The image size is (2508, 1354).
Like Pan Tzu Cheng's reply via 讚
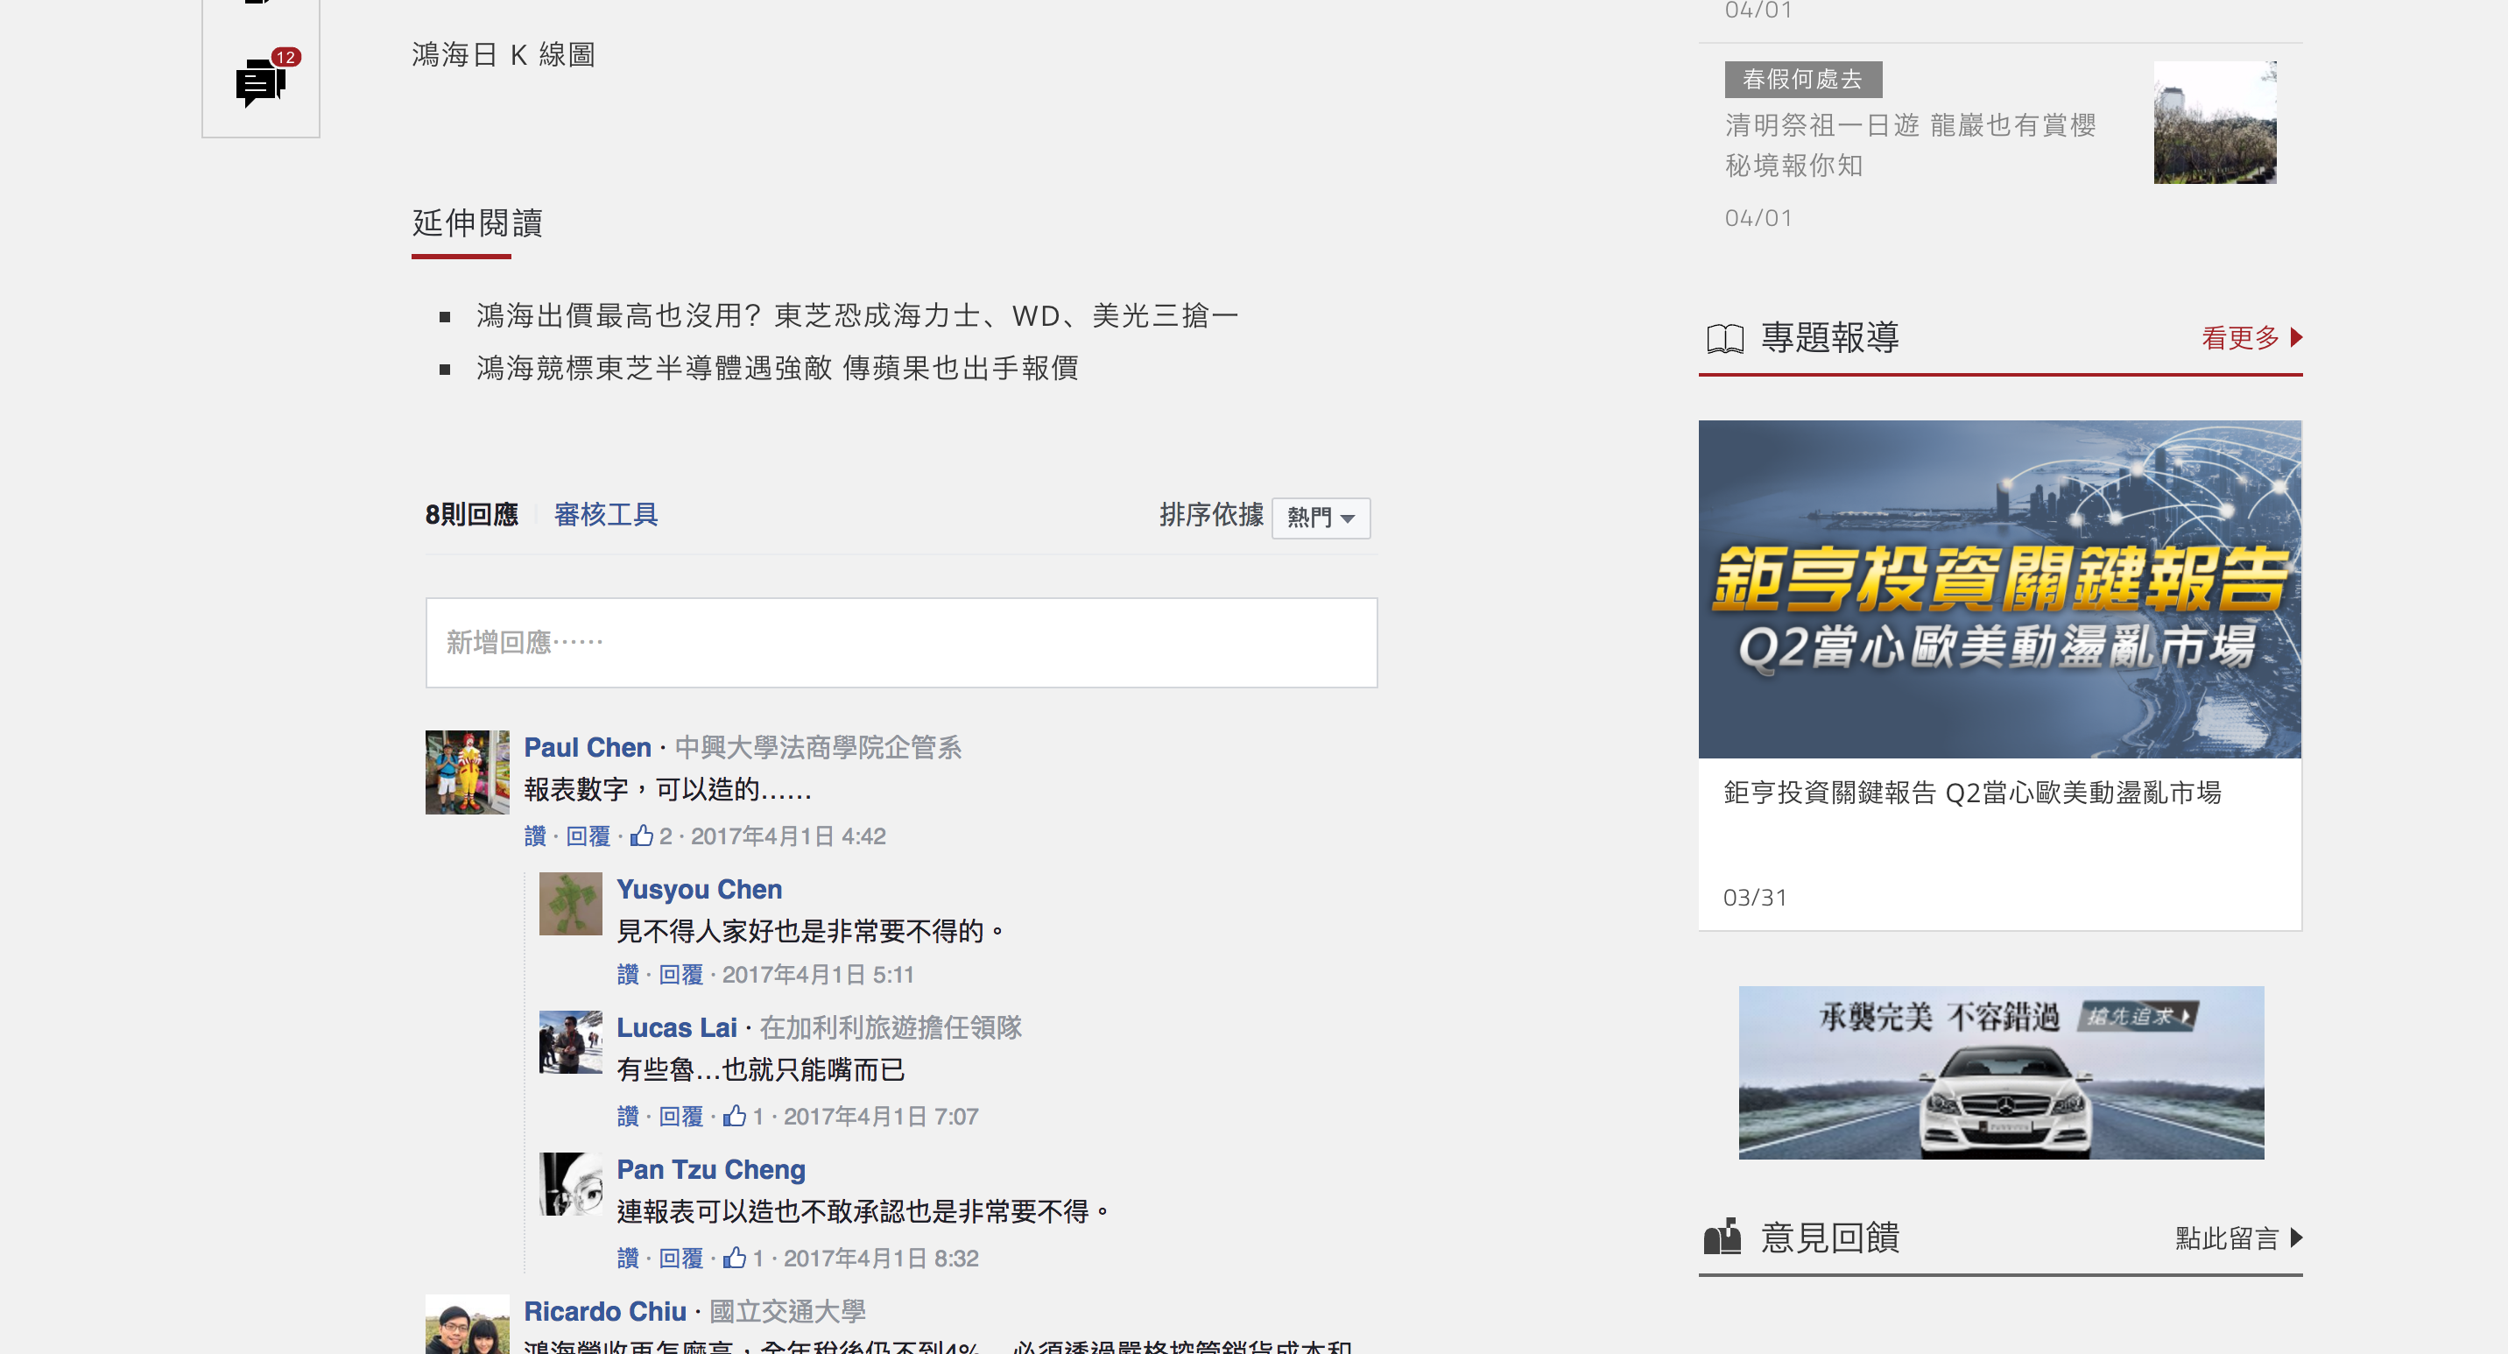[x=628, y=1259]
